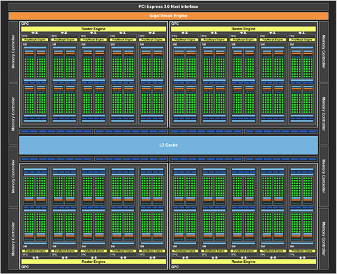The height and width of the screenshot is (274, 337).
Task: Click the PCI Express 3.0 Host Interface bar
Action: (168, 7)
